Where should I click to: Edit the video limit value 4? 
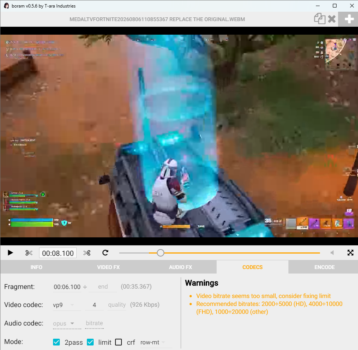coord(94,305)
